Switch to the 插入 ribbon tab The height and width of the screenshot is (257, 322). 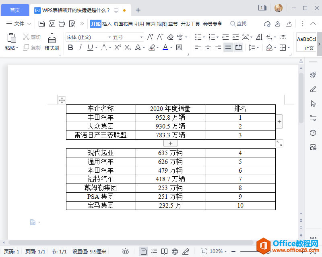point(107,23)
